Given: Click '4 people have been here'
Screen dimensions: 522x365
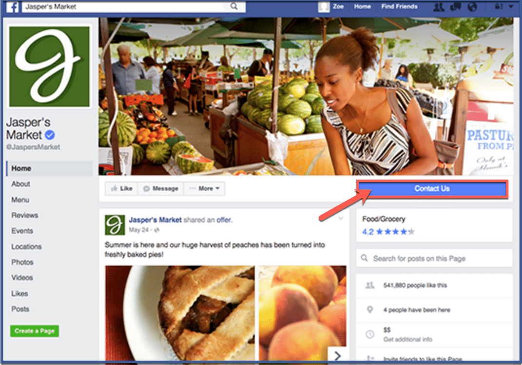Looking at the screenshot, I should [x=416, y=310].
